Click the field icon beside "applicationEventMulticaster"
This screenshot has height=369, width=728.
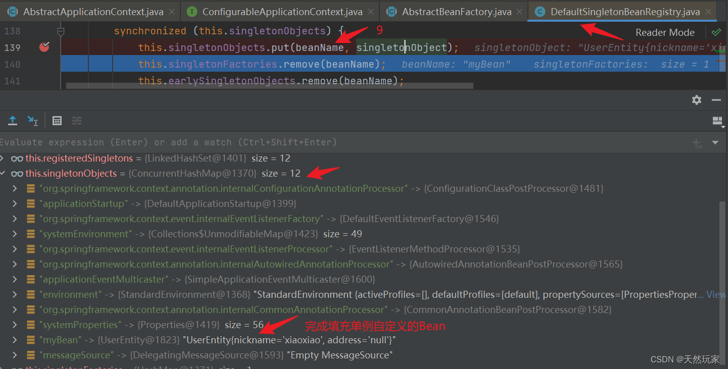pos(31,279)
